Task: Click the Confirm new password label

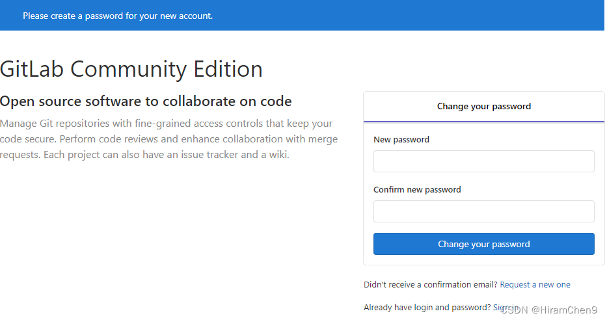Action: (417, 190)
